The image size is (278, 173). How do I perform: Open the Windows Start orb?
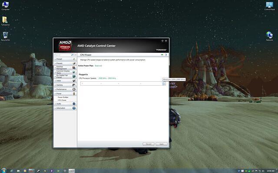3,170
